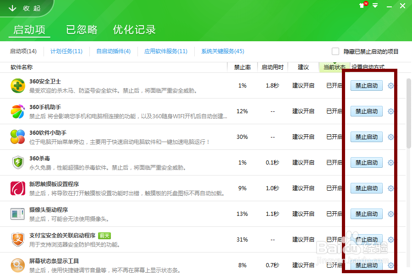Image resolution: width=412 pixels, height=275 pixels.
Task: Disable startup for 新思触摸板设置程序
Action: [367, 188]
